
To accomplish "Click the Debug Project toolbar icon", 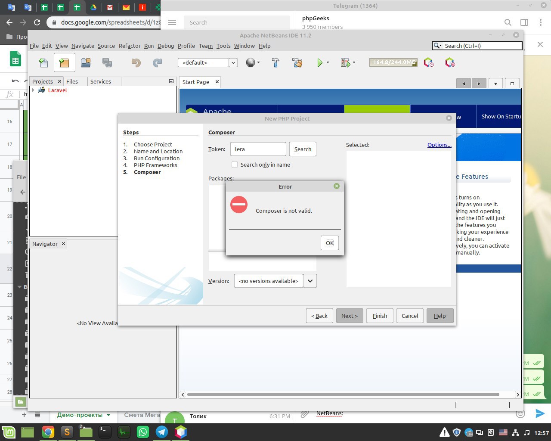I will (x=345, y=63).
